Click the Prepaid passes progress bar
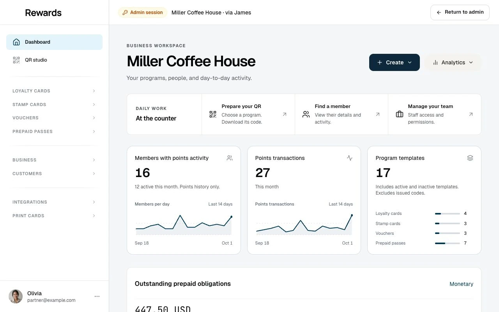Image resolution: width=499 pixels, height=312 pixels. 448,243
